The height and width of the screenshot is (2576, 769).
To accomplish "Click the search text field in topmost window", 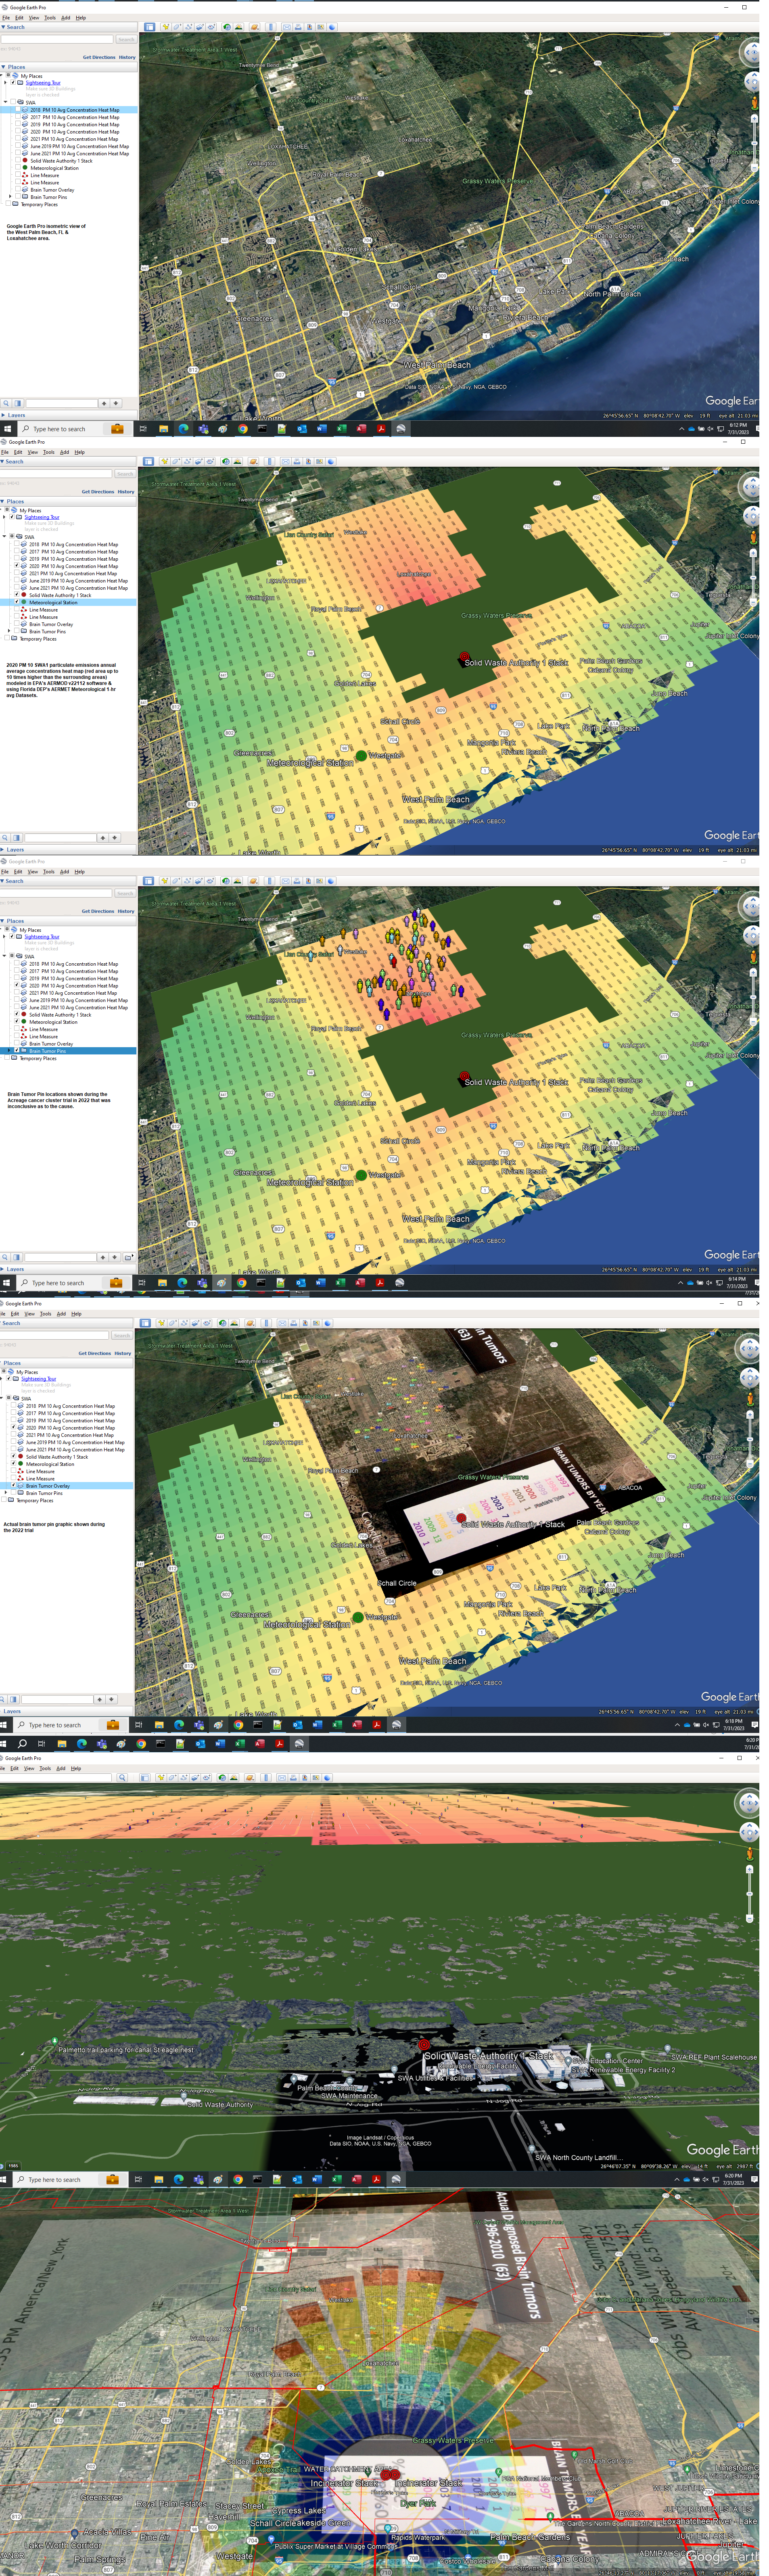I will click(57, 40).
